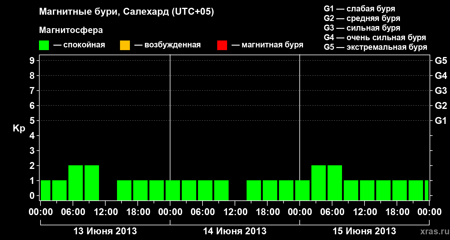Screen dimensions: 450x240
Task: Click the G3 label on right axis
Action: click(441, 91)
